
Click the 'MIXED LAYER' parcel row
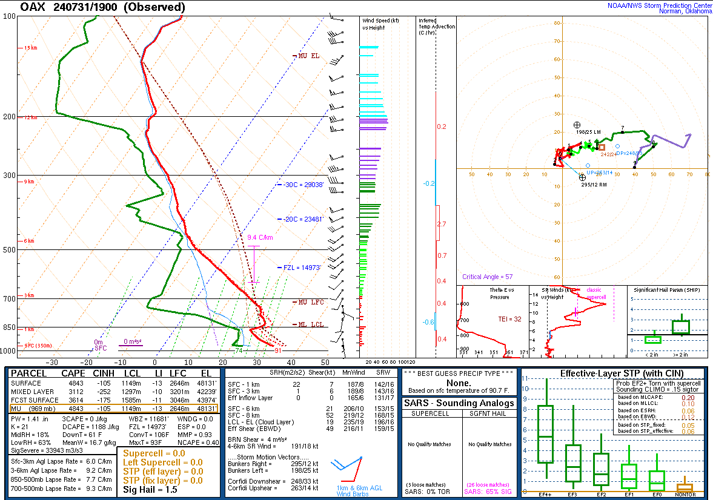coord(113,392)
